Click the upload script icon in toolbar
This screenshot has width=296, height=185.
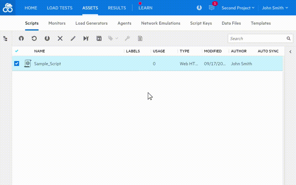pyautogui.click(x=21, y=39)
